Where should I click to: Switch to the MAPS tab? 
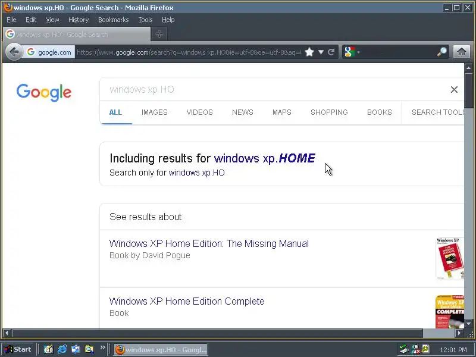coord(282,112)
